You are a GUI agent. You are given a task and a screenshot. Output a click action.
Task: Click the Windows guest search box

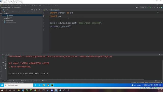pos(19,85)
